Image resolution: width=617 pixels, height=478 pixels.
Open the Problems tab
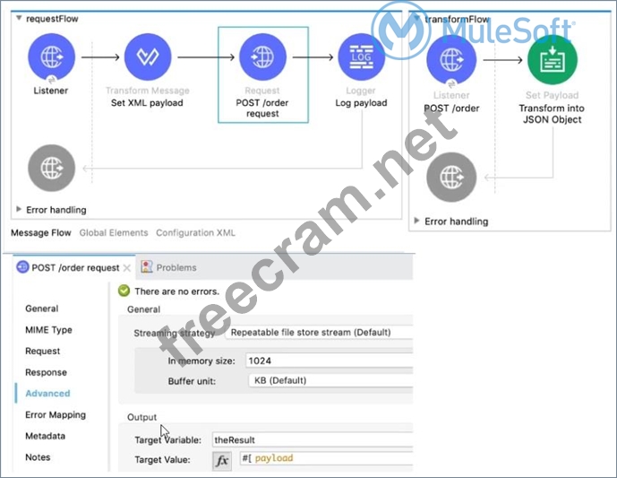click(176, 267)
